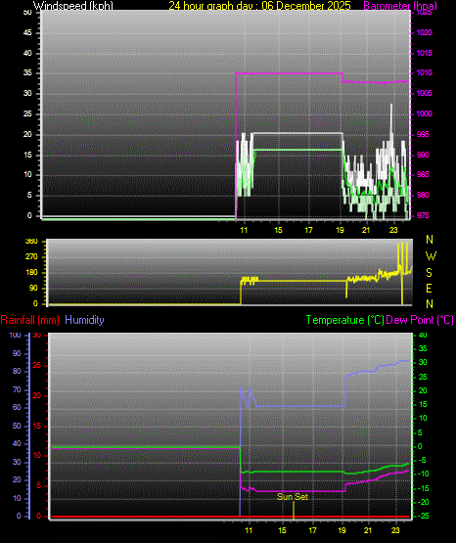Click hour label "23" under bottom temperature graph
456x543 pixels.
tap(395, 530)
